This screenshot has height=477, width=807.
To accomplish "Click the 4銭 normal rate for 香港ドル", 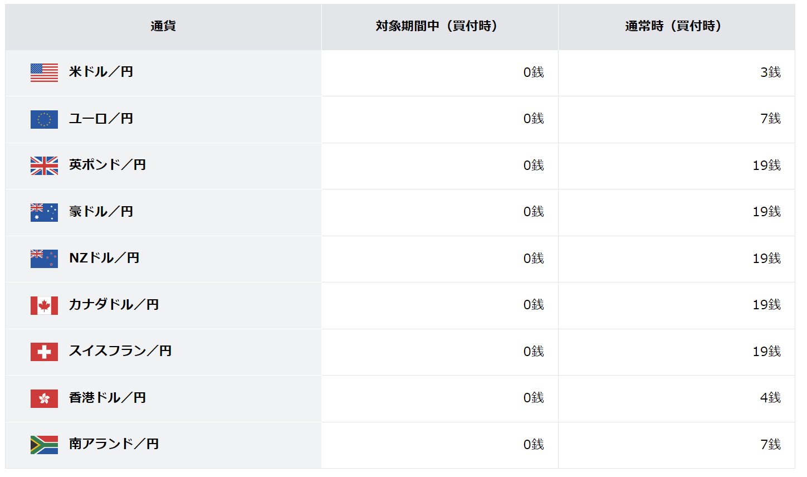I will click(x=770, y=398).
